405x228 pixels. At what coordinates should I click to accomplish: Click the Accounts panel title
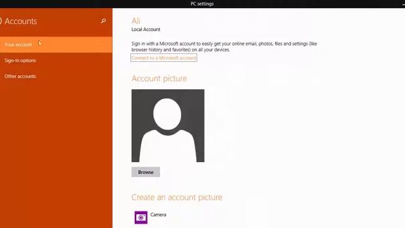pos(21,21)
